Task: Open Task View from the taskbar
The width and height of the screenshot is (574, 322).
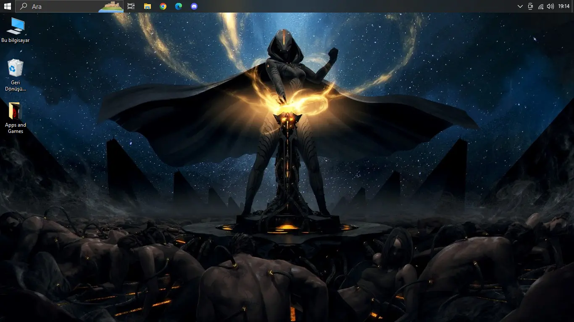Action: click(x=131, y=6)
